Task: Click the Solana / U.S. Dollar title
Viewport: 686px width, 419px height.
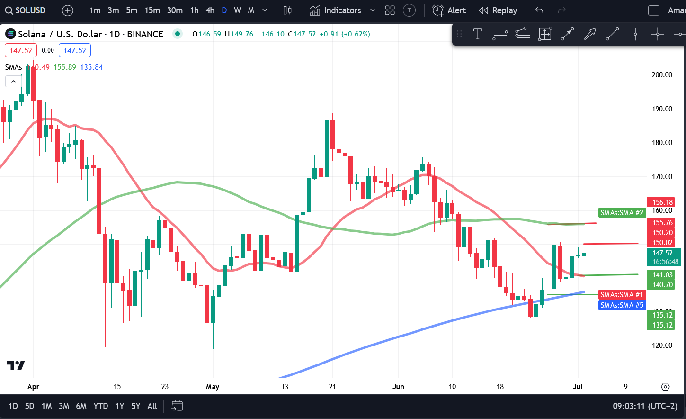Action: [60, 34]
